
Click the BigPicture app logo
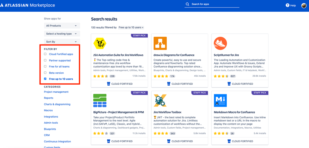pos(100,100)
